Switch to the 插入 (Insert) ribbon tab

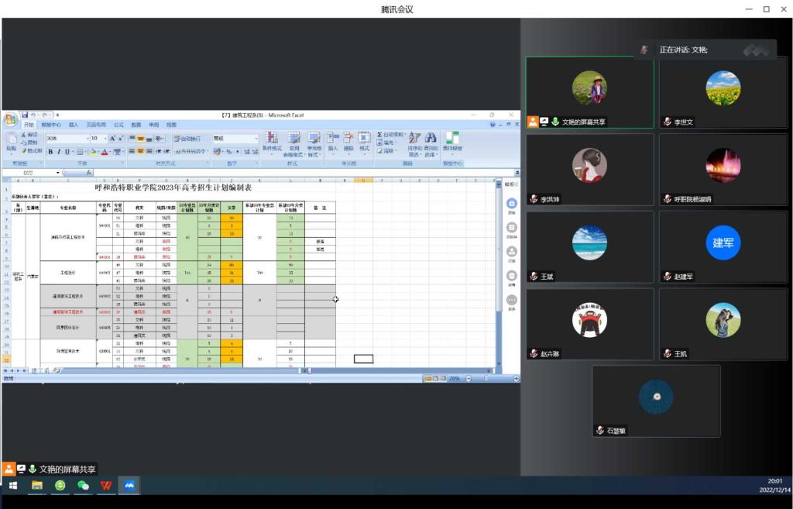click(74, 125)
